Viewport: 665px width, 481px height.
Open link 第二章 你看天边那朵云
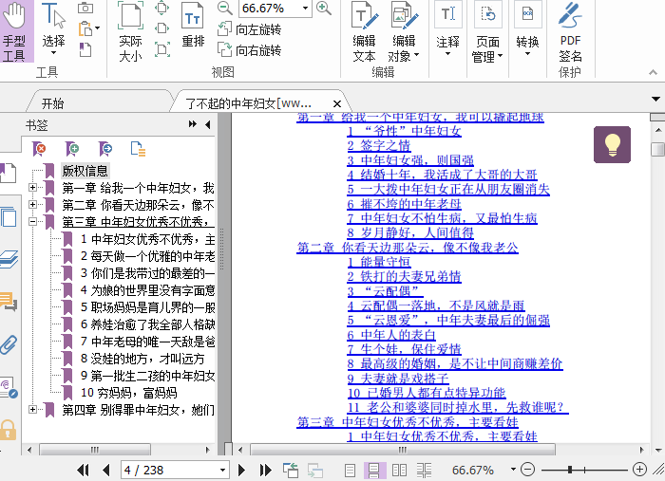tap(408, 248)
